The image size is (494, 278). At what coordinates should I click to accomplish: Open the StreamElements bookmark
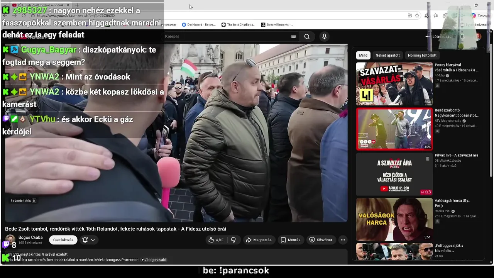coord(277,25)
